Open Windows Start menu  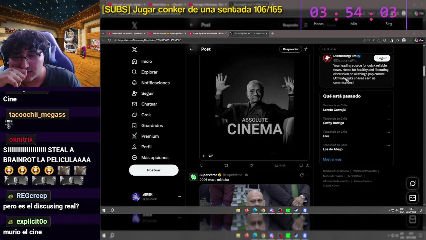(104, 210)
